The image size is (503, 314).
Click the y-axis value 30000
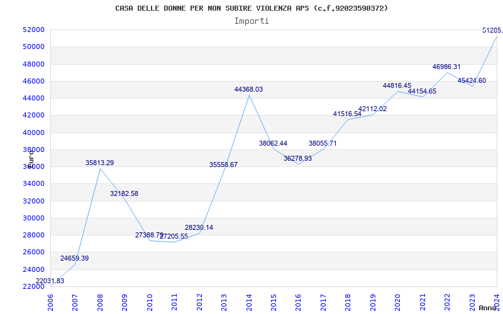pos(33,218)
